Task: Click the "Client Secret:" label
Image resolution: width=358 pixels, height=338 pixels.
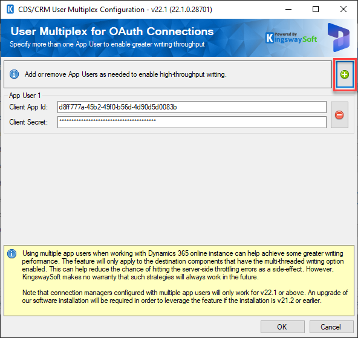Action: [28, 122]
